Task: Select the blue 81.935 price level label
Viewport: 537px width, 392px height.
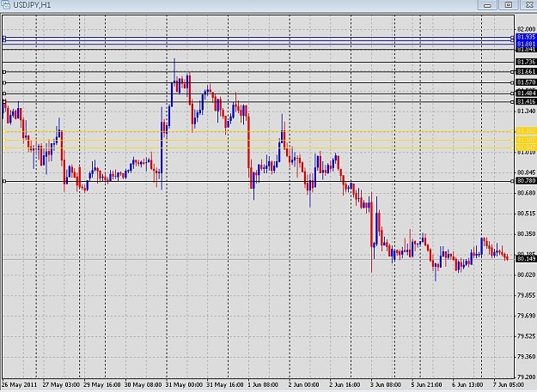Action: (x=526, y=37)
